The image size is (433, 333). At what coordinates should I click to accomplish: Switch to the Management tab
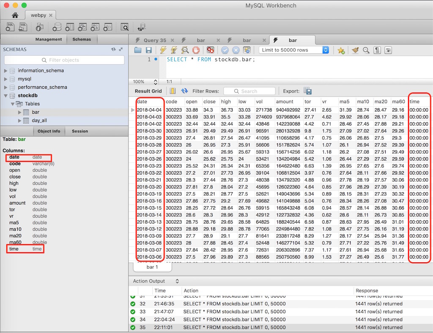coord(49,39)
